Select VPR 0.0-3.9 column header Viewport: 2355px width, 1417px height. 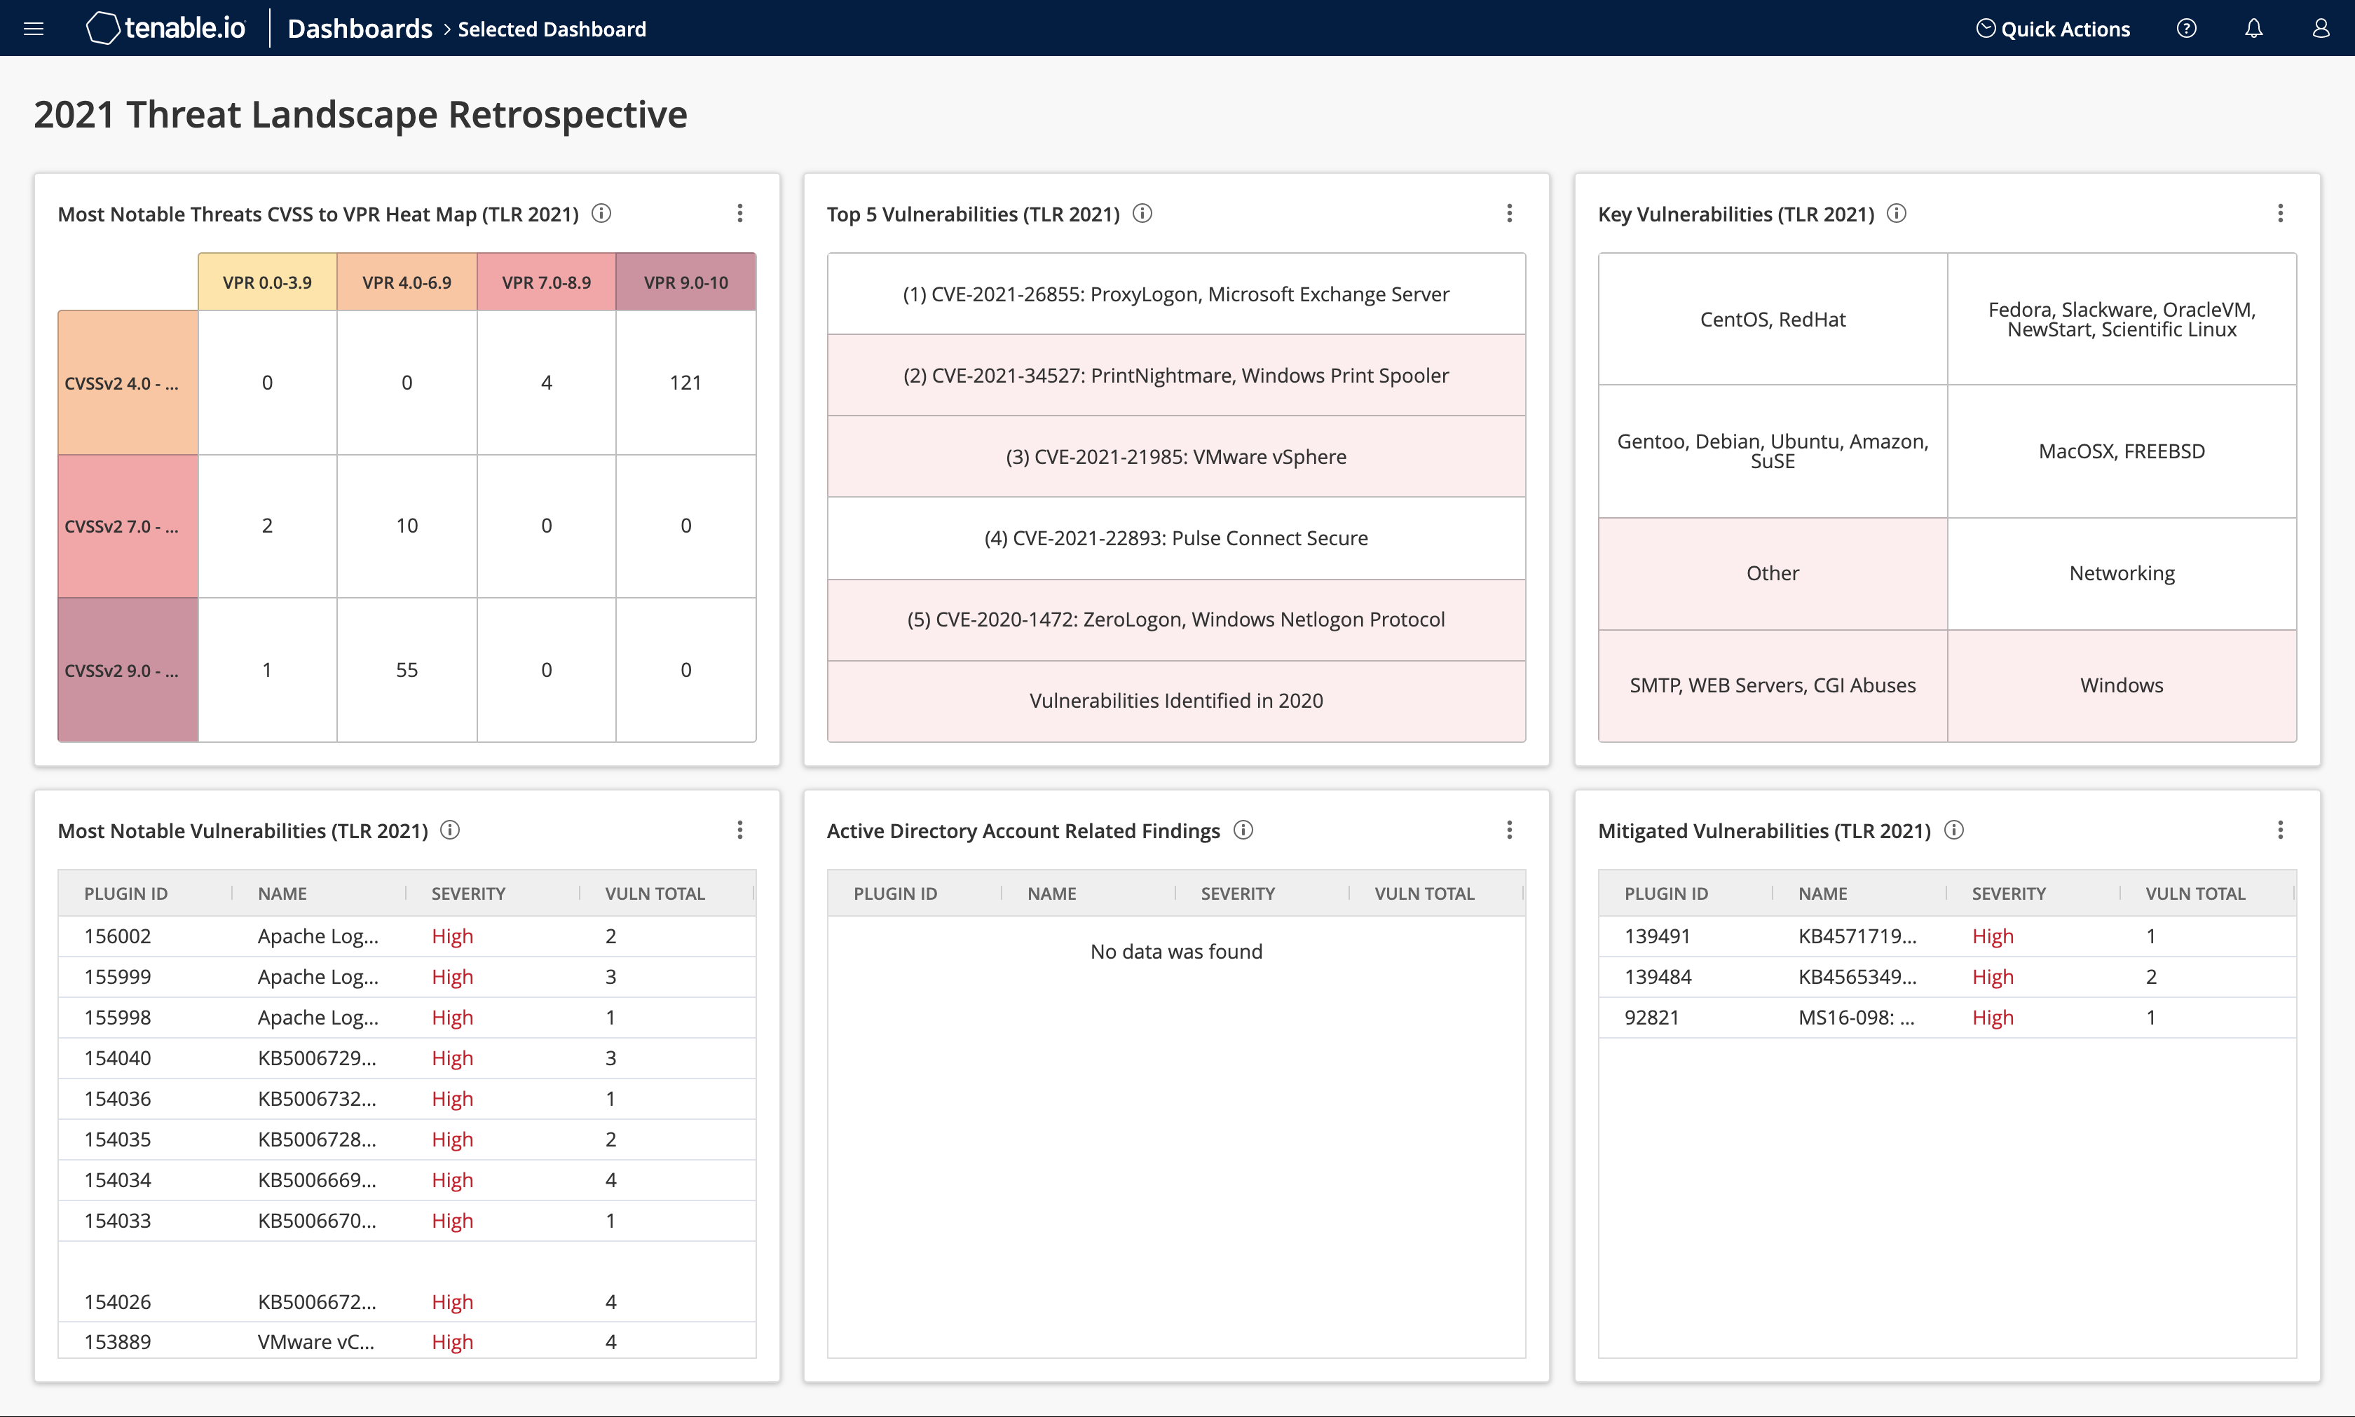click(268, 282)
